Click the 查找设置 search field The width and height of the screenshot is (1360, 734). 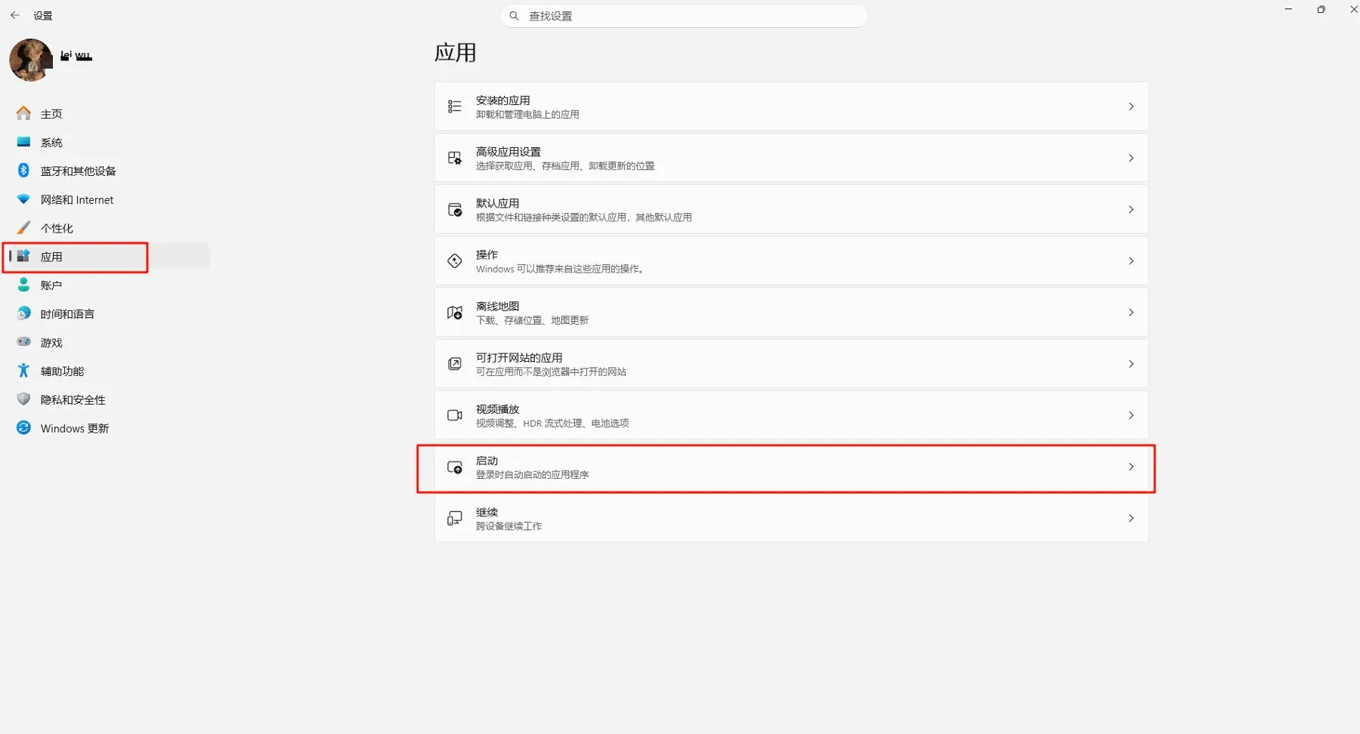(684, 16)
